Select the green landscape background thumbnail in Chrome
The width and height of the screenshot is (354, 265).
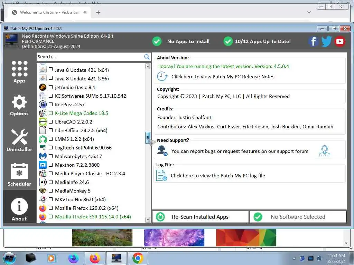102,238
